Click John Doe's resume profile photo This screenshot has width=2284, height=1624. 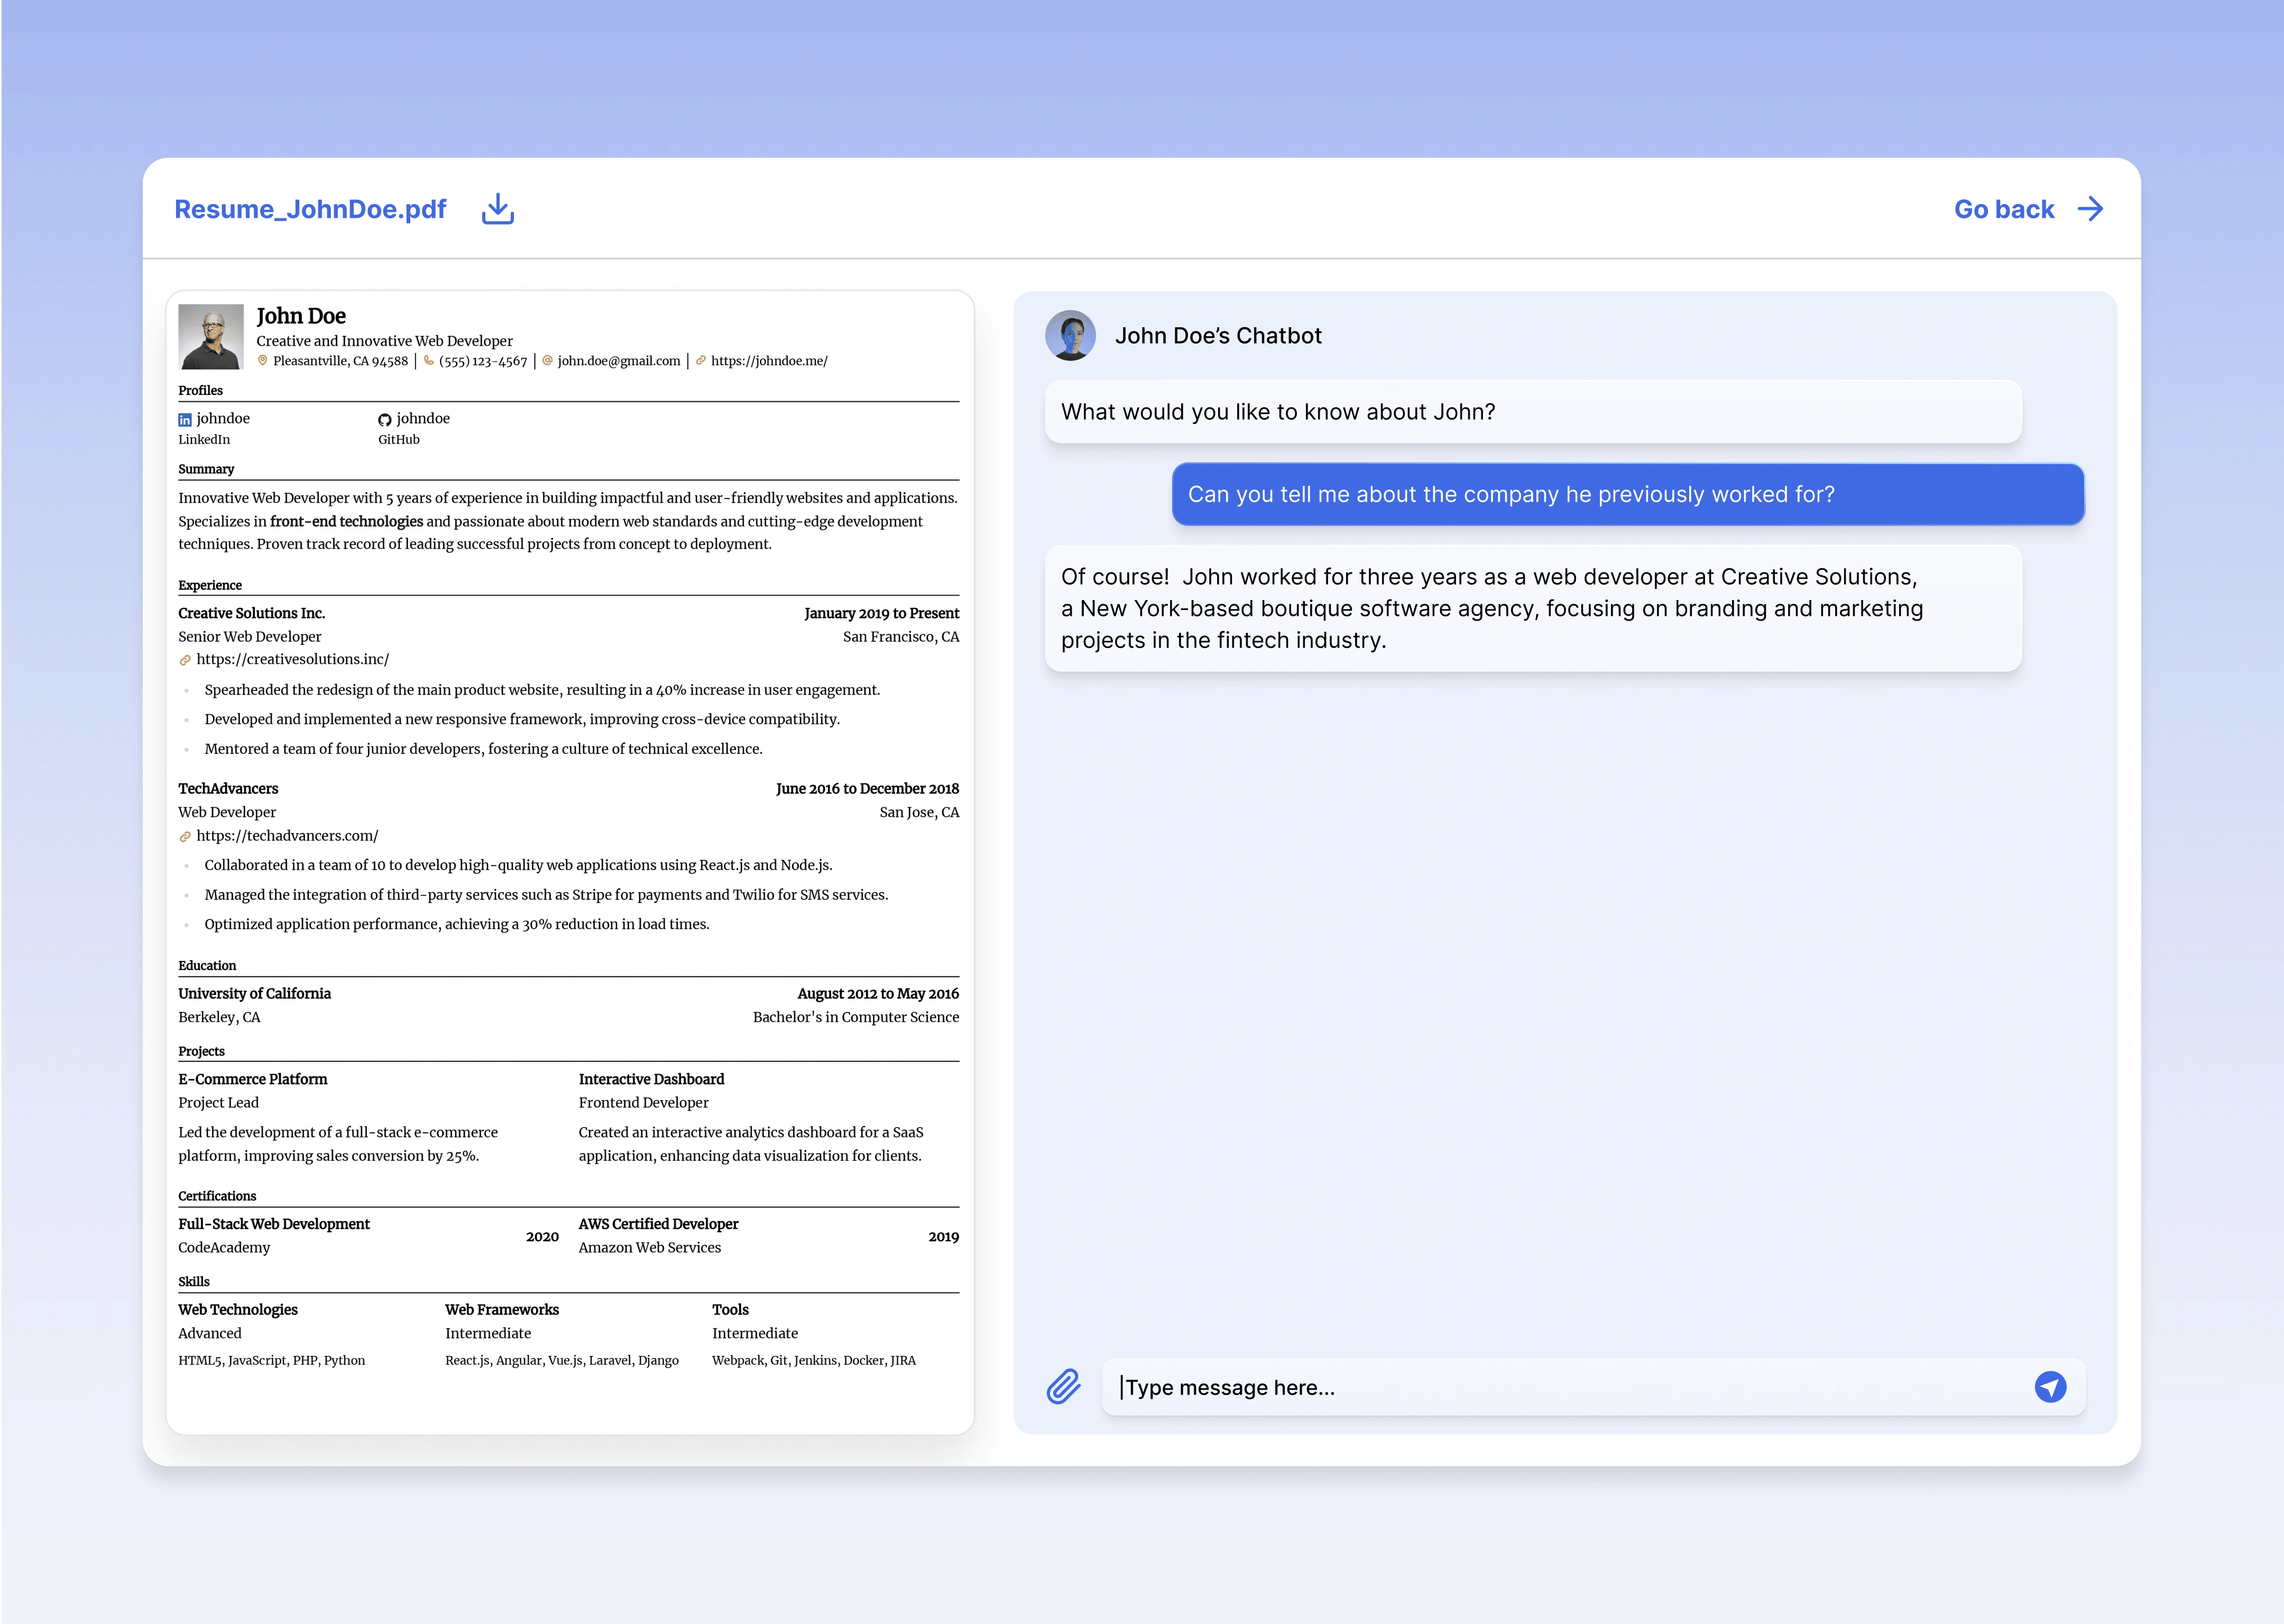click(211, 337)
